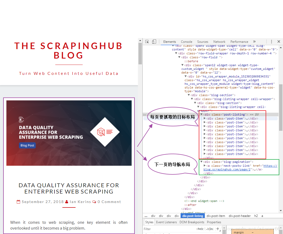Image resolution: width=283 pixels, height=234 pixels.
Task: Open the Console tab
Action: coord(186,41)
